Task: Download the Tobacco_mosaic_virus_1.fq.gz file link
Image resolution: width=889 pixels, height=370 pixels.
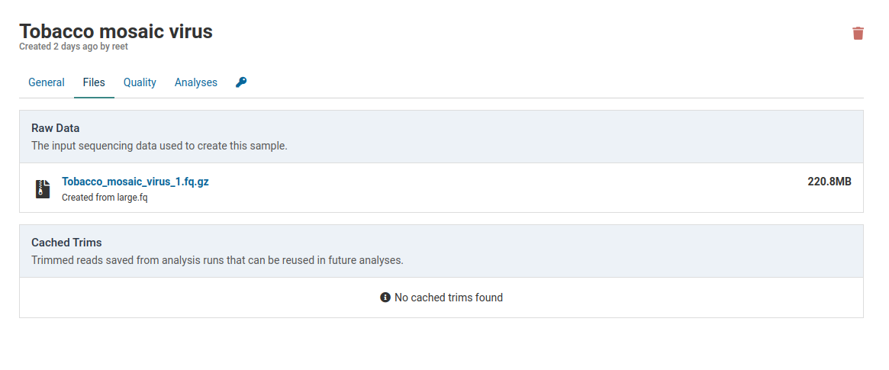Action: point(135,182)
